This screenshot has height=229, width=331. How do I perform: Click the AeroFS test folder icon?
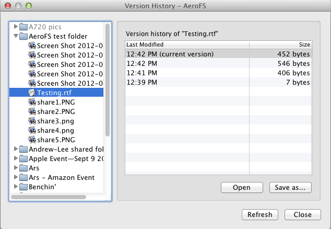(23, 36)
